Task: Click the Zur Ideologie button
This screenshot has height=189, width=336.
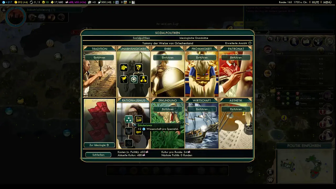Action: [x=99, y=145]
